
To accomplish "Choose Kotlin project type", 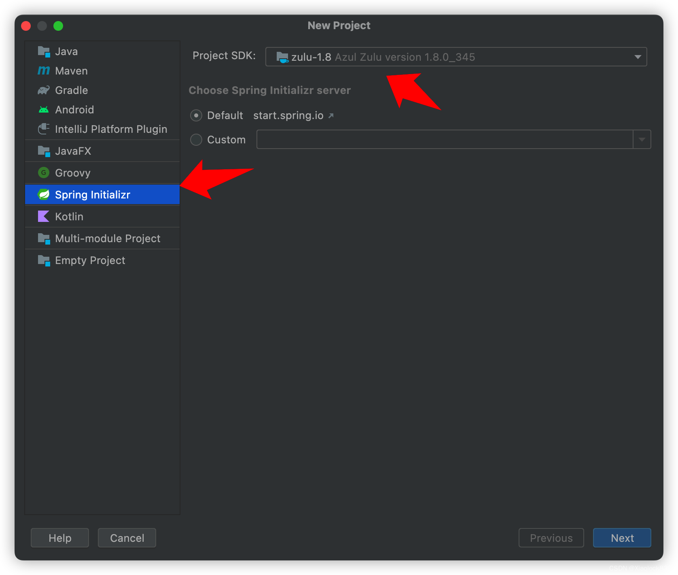I will 102,217.
